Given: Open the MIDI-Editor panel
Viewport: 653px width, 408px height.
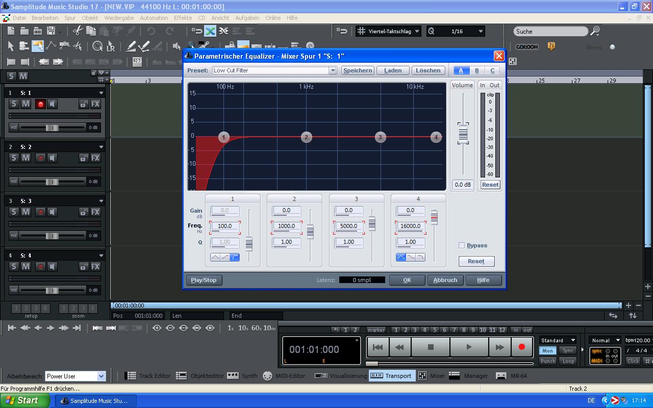Looking at the screenshot, I should (284, 376).
